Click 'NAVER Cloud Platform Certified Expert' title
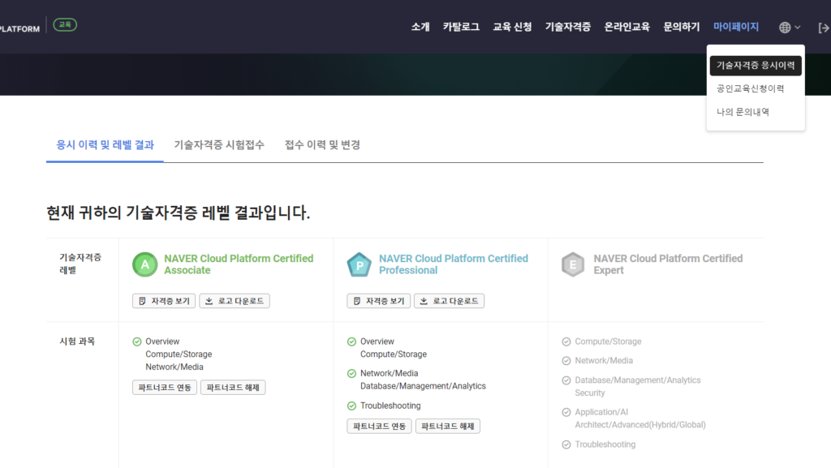The height and width of the screenshot is (468, 831). [x=668, y=264]
